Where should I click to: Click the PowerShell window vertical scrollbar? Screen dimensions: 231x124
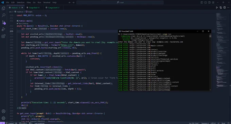[210, 62]
